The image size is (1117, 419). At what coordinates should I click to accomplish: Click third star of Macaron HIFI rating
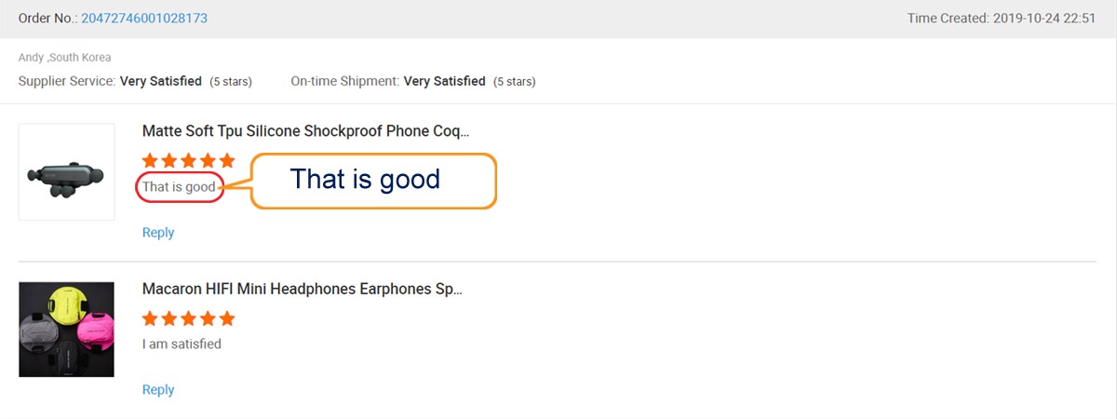pyautogui.click(x=189, y=318)
